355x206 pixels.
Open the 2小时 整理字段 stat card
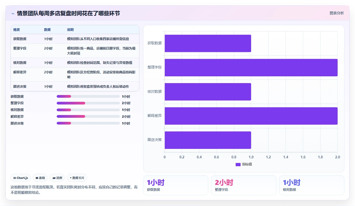tap(244, 185)
